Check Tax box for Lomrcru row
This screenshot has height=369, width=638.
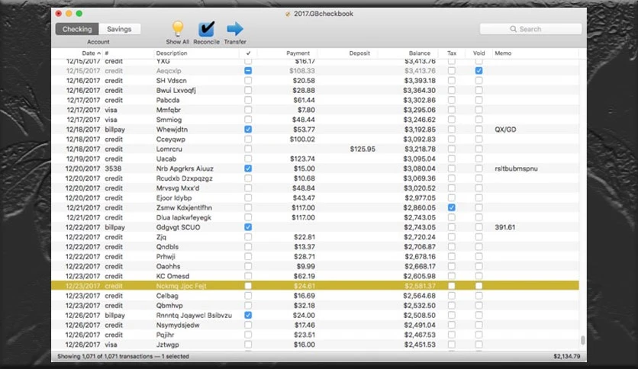[452, 149]
